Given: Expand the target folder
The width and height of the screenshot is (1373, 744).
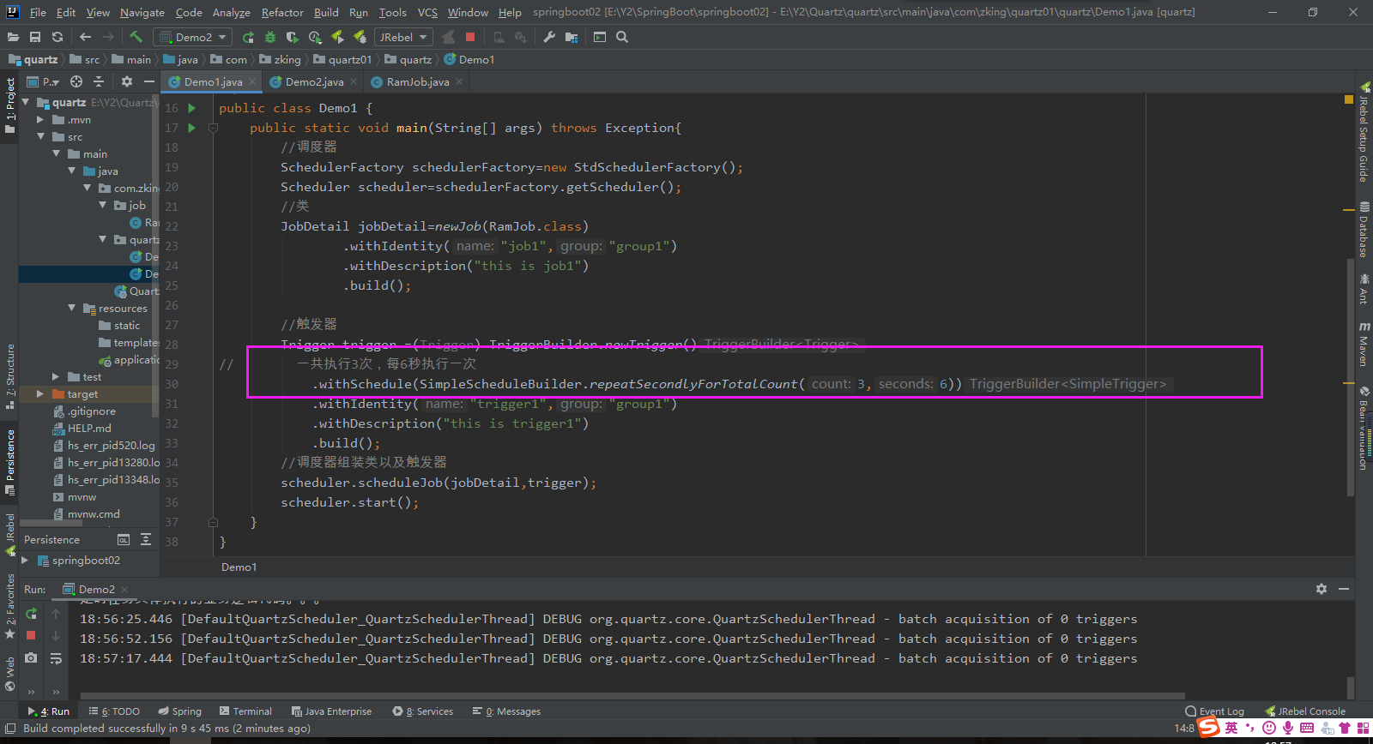Looking at the screenshot, I should [x=40, y=394].
